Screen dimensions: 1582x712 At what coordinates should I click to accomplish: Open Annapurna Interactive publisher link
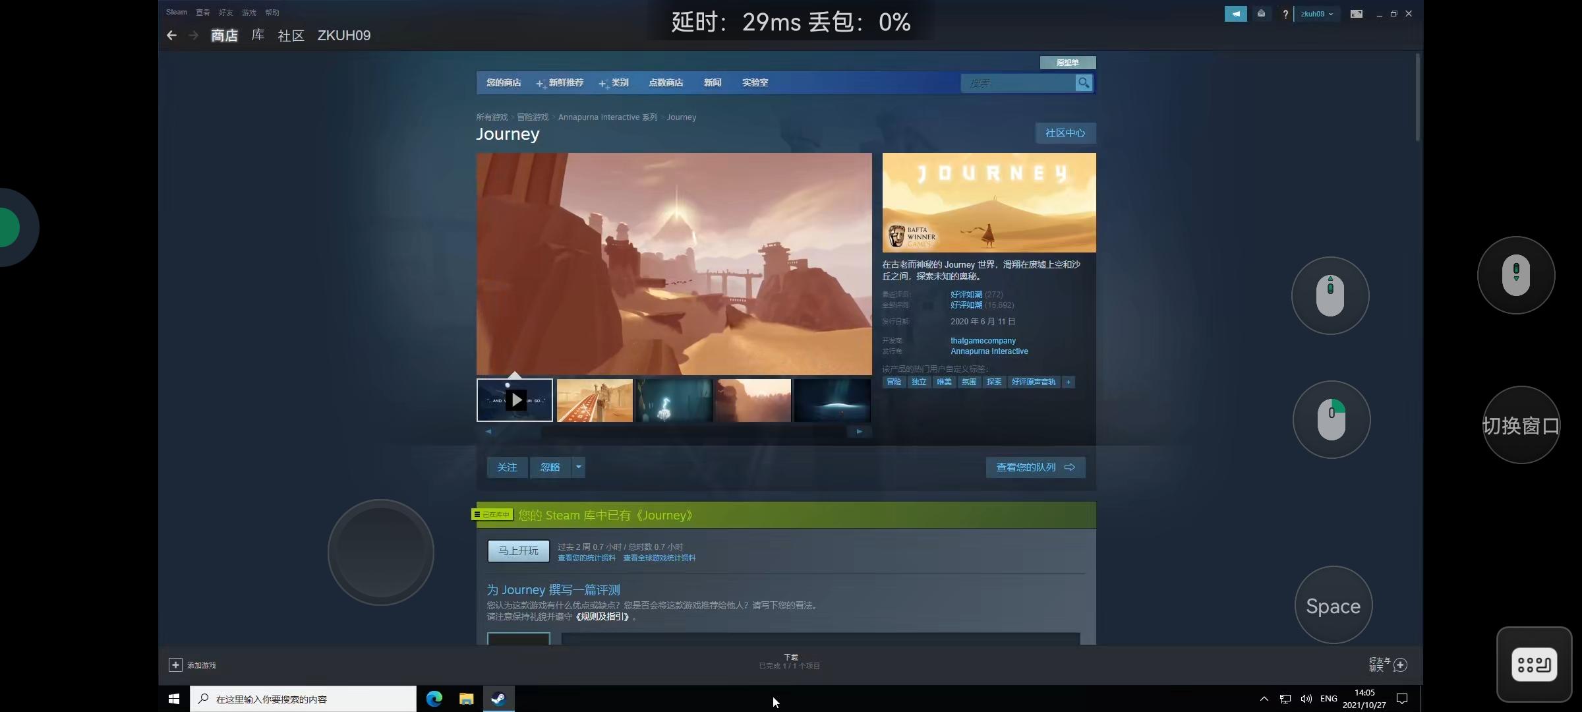tap(989, 351)
